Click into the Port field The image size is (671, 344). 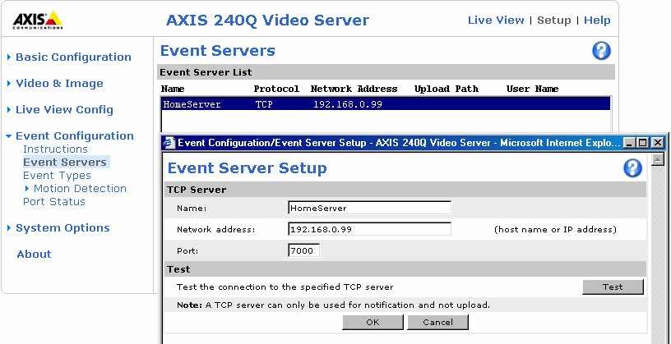pyautogui.click(x=303, y=251)
